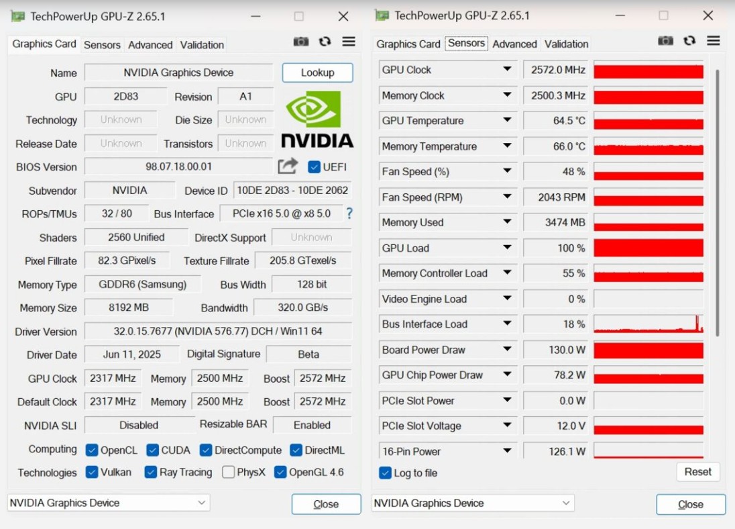
Task: Click refresh icon in Sensors window
Action: point(689,41)
